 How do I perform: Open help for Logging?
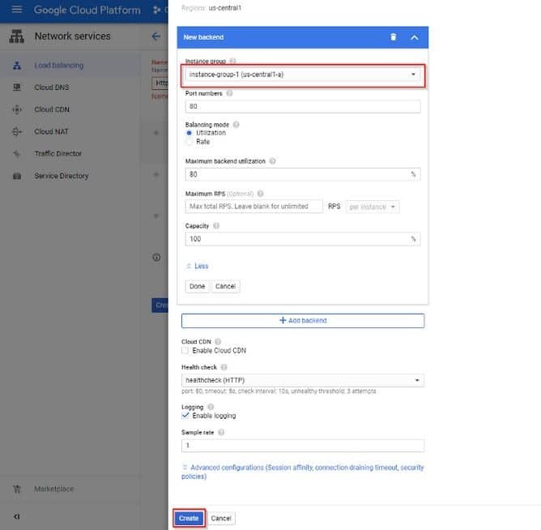[x=211, y=407]
